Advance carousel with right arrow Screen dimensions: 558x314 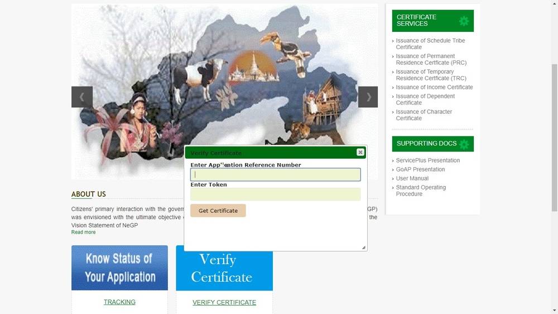[x=368, y=97]
